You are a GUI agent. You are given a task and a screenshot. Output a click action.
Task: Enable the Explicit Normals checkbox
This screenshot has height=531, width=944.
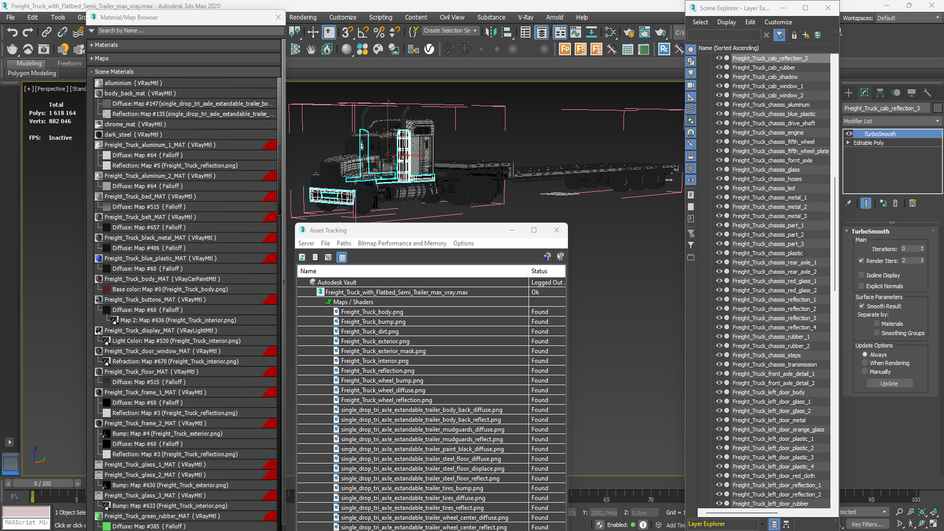[x=861, y=286]
